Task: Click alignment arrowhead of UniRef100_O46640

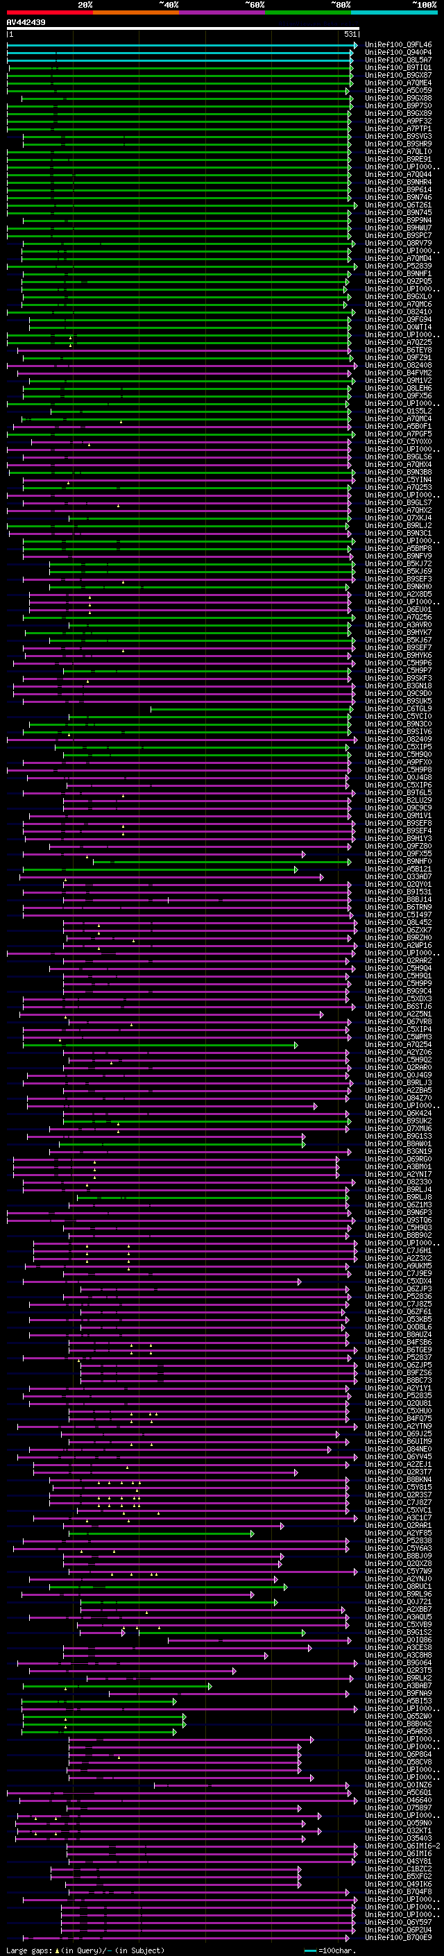Action: pyautogui.click(x=355, y=1801)
